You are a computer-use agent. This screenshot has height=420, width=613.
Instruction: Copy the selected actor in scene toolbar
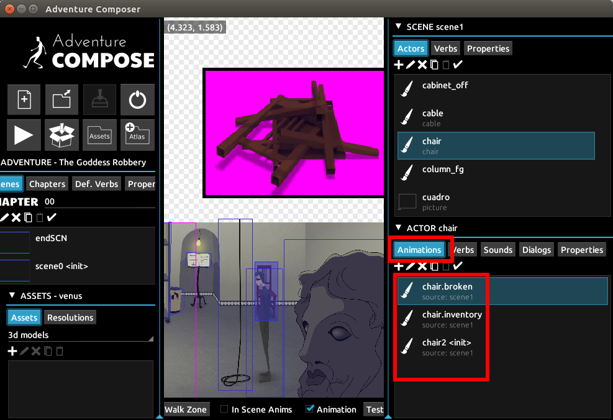434,65
